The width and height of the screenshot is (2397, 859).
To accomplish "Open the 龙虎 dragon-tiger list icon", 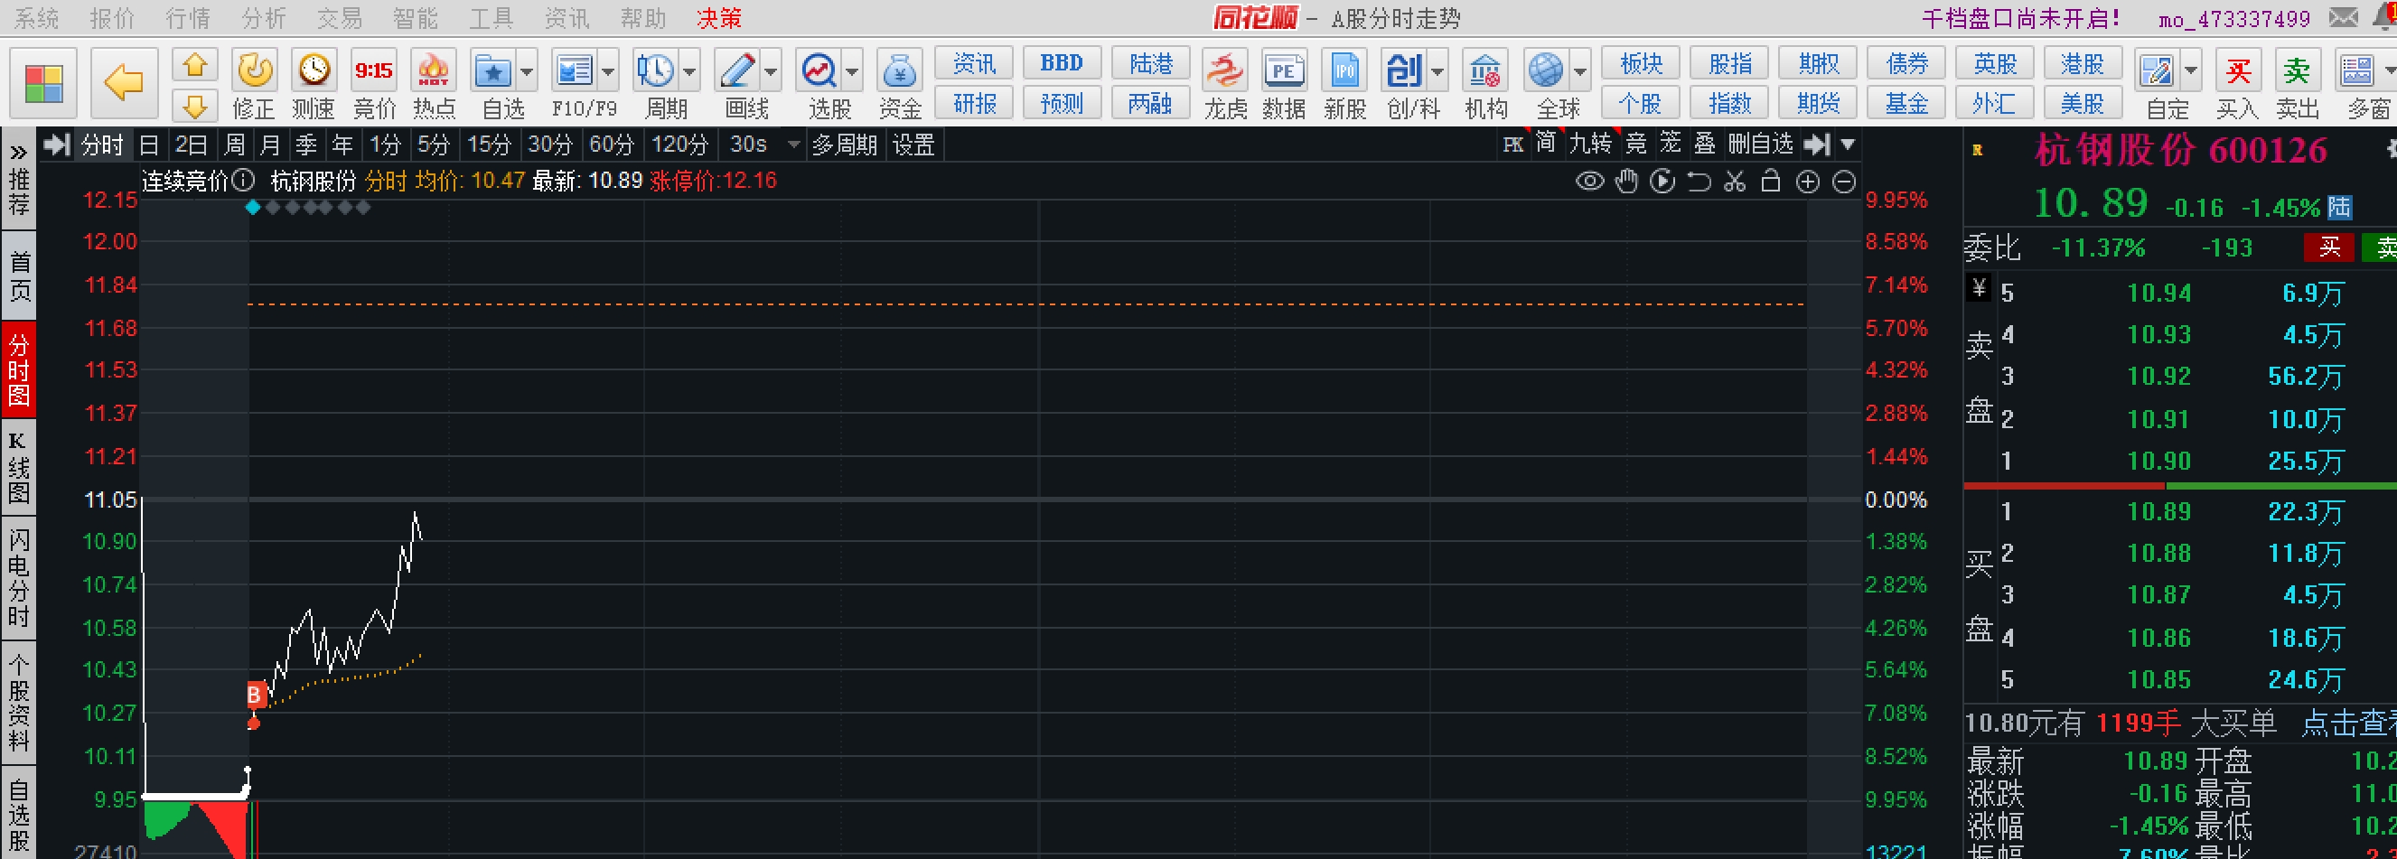I will tap(1224, 70).
